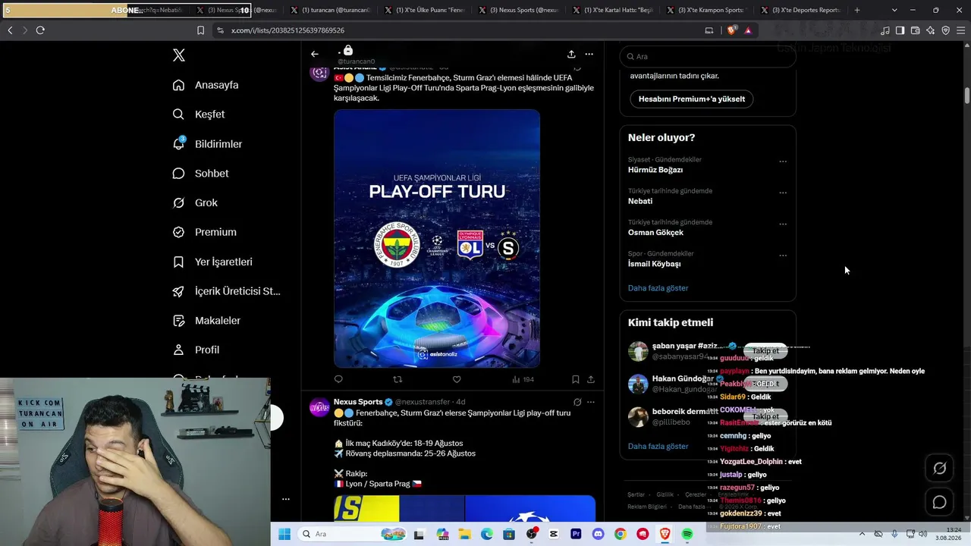Screen dimensions: 971x546
Task: Open more options for Nebati trend
Action: pos(783,193)
